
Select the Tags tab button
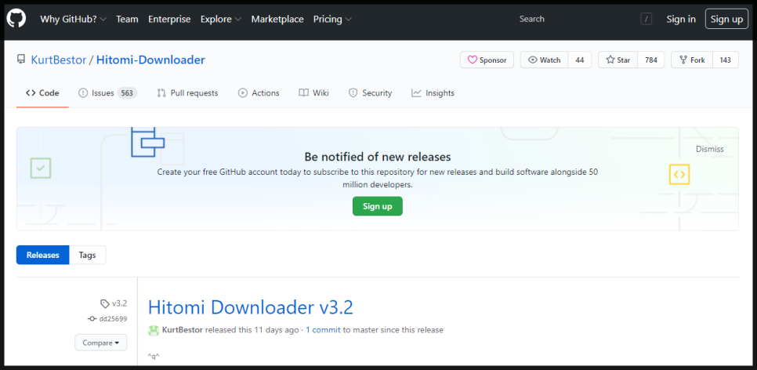[88, 255]
